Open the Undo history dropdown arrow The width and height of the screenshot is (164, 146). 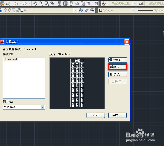[x=20, y=4]
